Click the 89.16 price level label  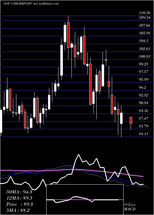pos(144,111)
